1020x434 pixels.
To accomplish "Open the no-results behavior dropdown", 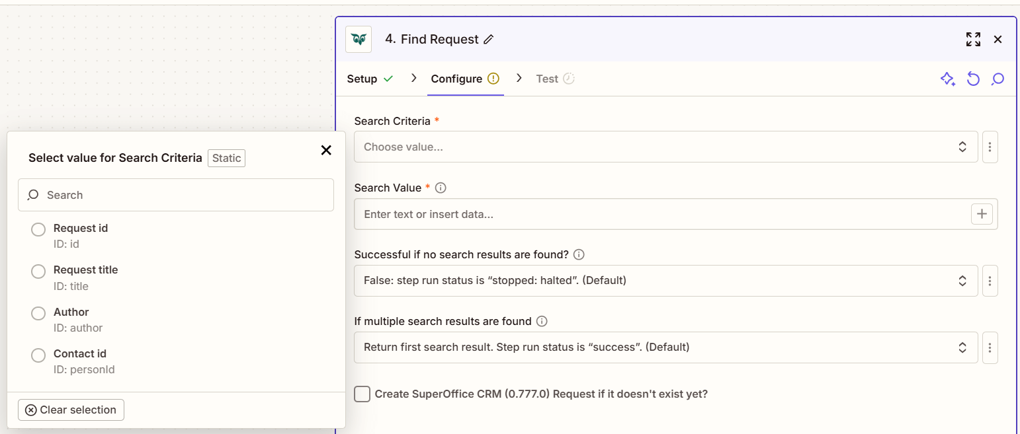I will [665, 280].
